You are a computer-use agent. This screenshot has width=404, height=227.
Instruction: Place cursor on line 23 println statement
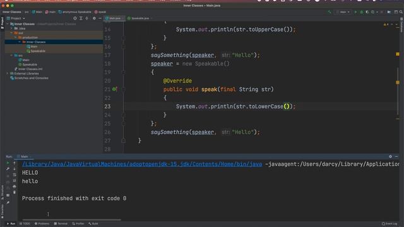tap(235, 107)
